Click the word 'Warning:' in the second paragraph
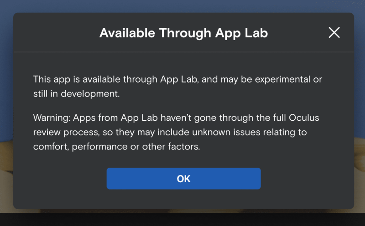 click(52, 118)
